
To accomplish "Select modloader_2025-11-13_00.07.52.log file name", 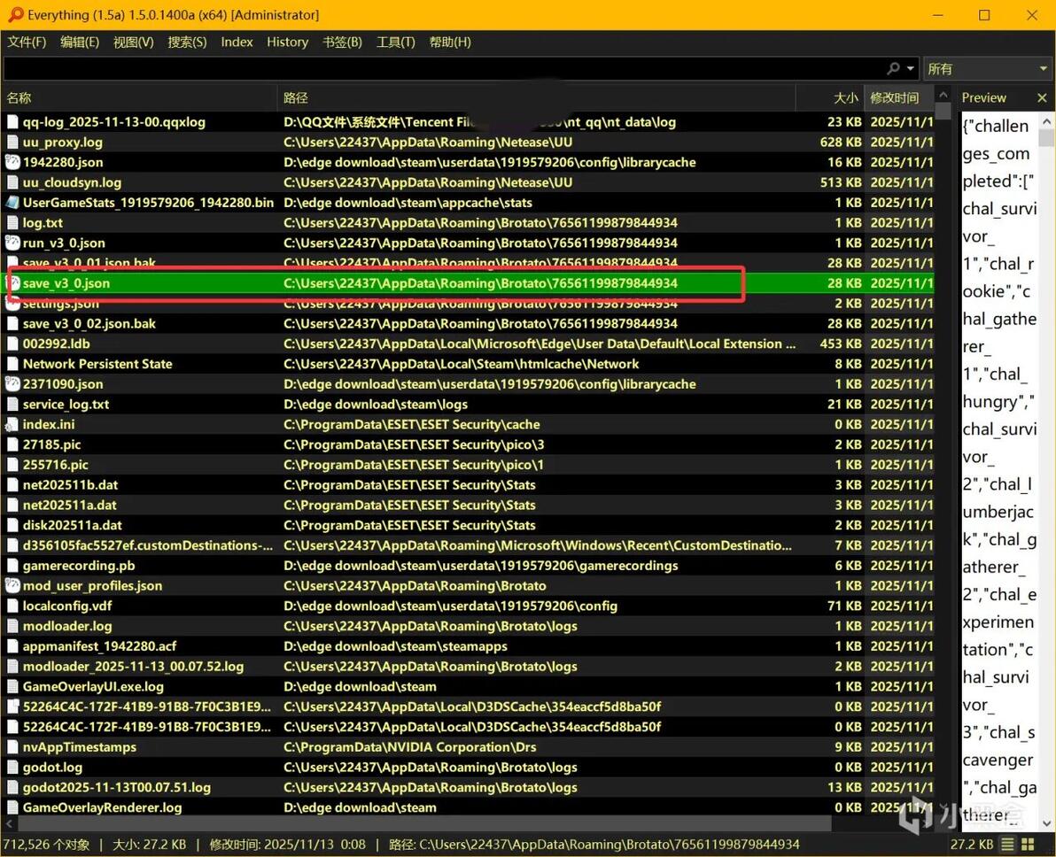I will click(134, 667).
